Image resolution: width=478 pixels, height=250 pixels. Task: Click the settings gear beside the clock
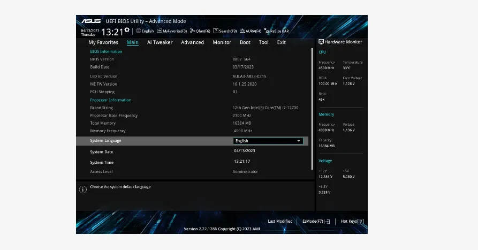click(x=127, y=30)
